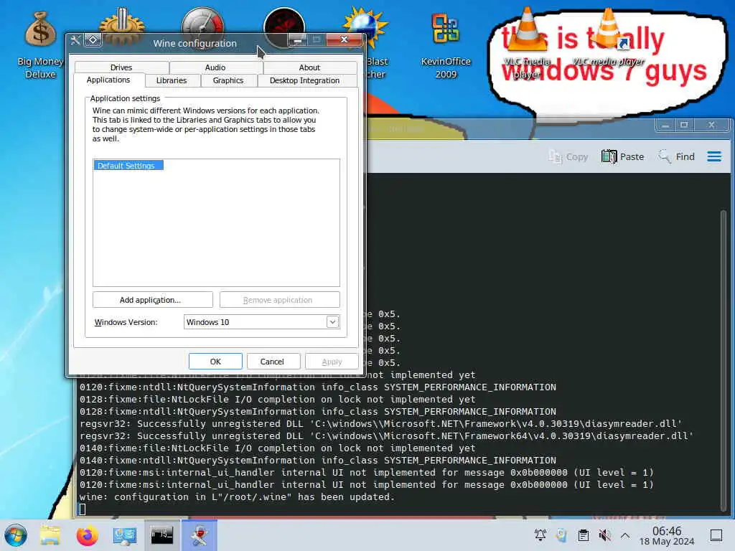Screen dimensions: 735x551
Task: Launch Firefox from the taskbar
Action: point(87,535)
